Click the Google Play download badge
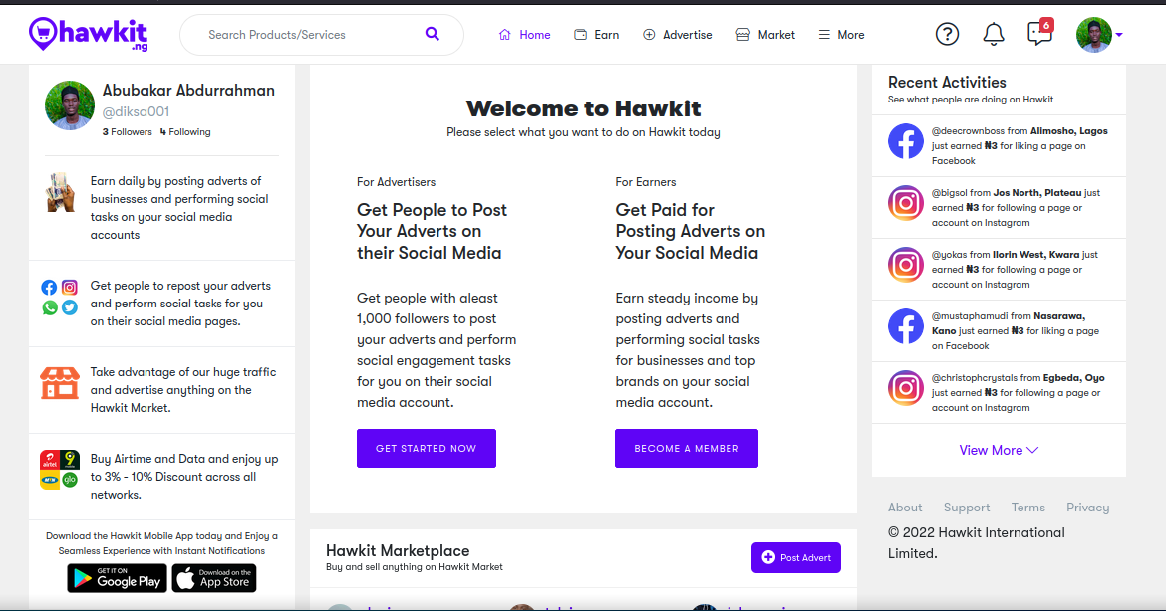This screenshot has width=1166, height=611. (x=117, y=578)
